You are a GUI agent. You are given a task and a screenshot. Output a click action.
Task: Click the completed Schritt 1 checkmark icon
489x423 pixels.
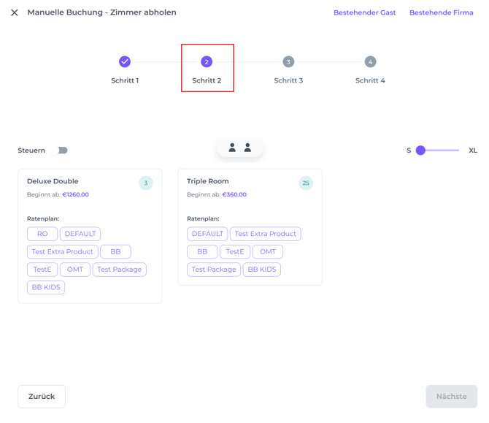tap(125, 62)
